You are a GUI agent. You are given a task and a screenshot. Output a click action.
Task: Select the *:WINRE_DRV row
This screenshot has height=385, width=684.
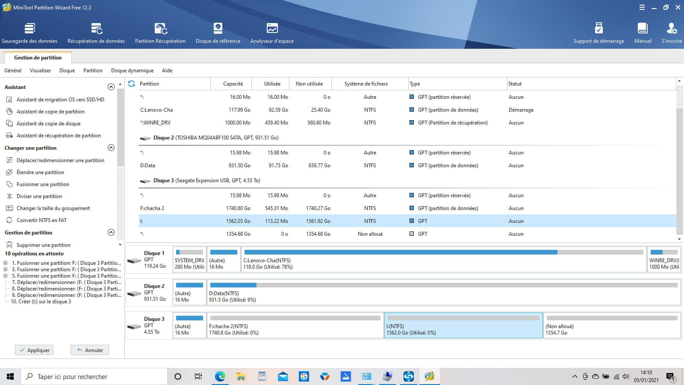pyautogui.click(x=407, y=123)
